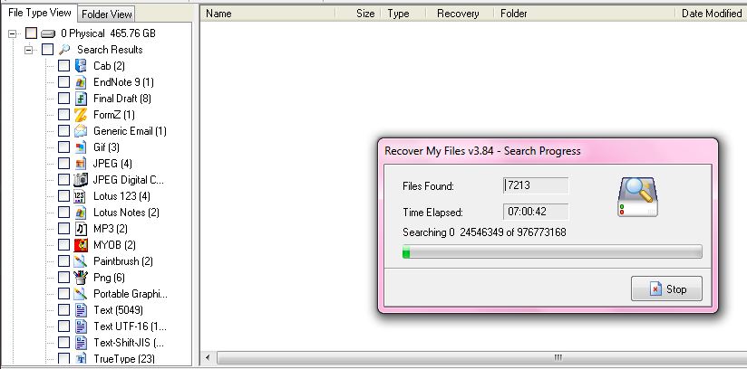Select the FormZ (1) checkbox
747x369 pixels.
click(63, 115)
